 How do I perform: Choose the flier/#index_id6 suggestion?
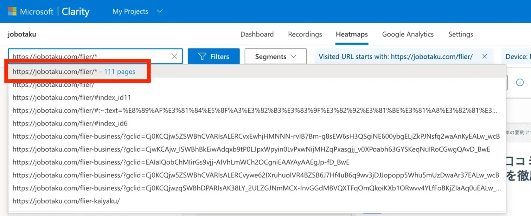pos(257,123)
